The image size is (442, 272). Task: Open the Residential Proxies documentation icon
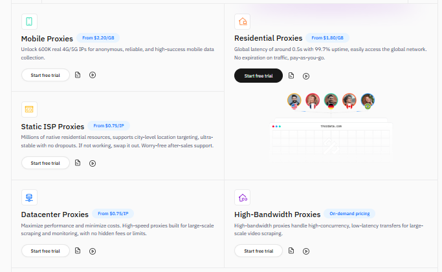point(291,76)
